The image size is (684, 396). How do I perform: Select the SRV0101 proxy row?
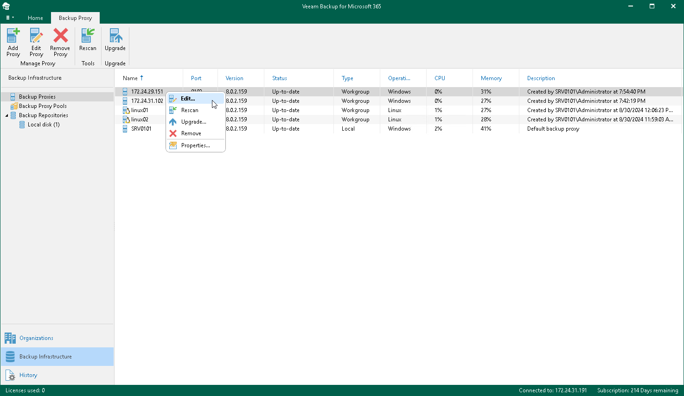click(399, 129)
